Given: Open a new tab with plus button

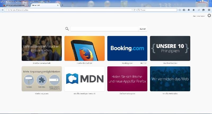Looking at the screenshot, I should coord(62,5).
